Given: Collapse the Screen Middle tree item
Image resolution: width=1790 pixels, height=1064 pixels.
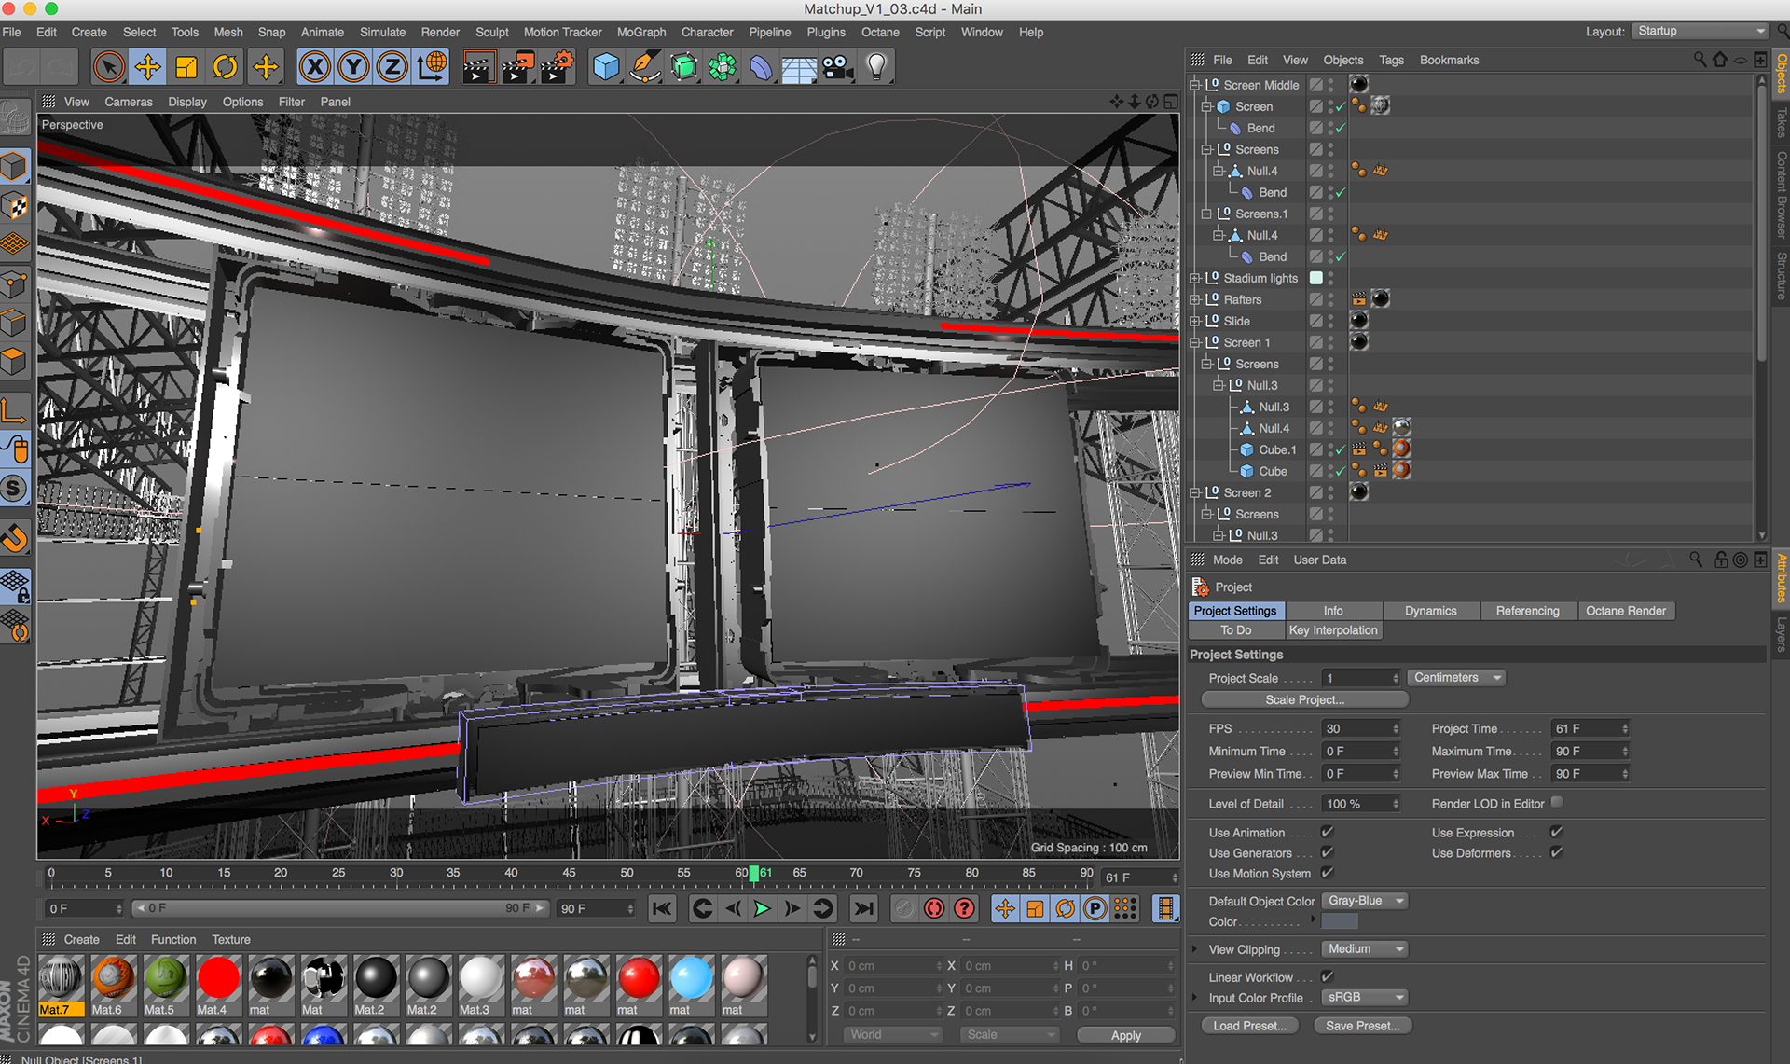Looking at the screenshot, I should [1194, 85].
